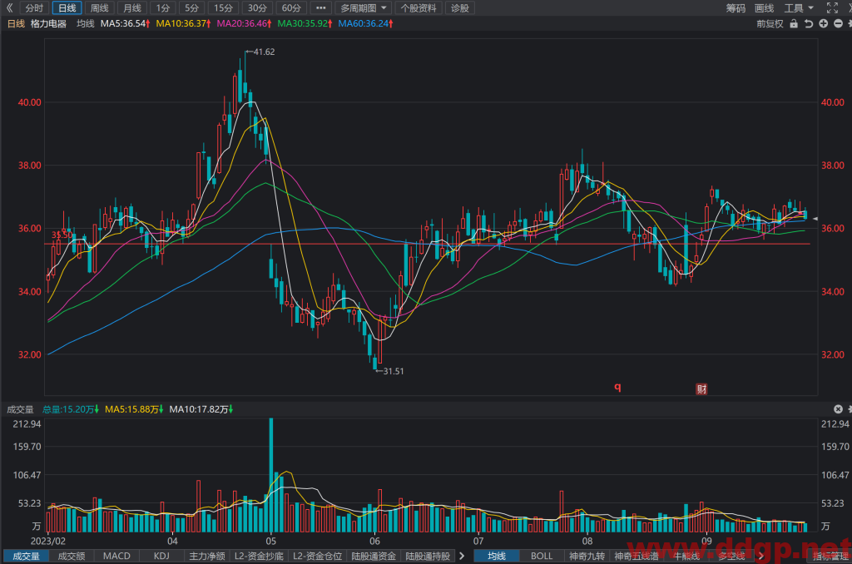
Task: Click the tallest volume bar near 05
Action: (271, 475)
